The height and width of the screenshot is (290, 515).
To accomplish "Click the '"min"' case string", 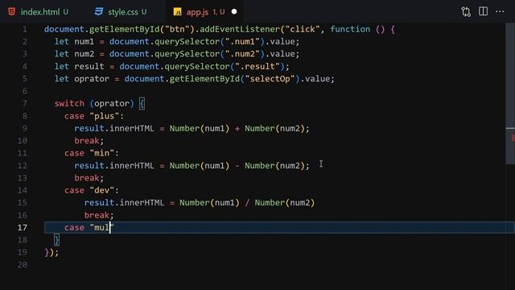I will click(102, 153).
